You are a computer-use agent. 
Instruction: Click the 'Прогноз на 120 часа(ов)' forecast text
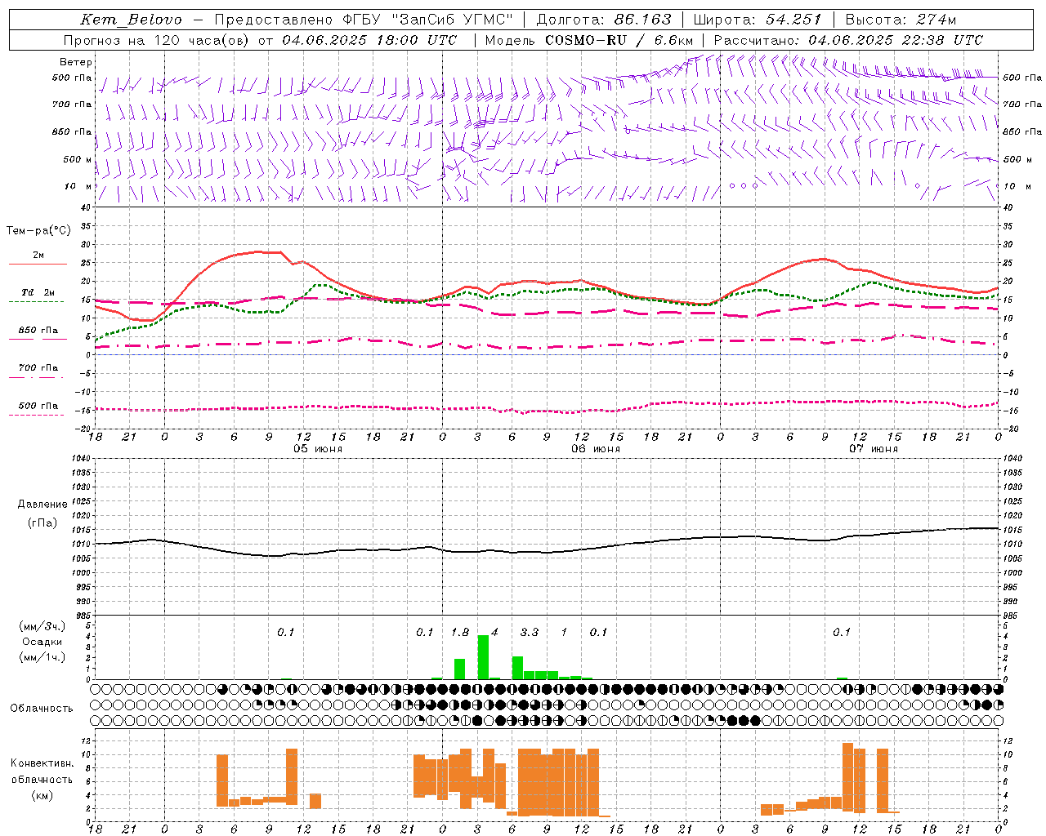156,40
